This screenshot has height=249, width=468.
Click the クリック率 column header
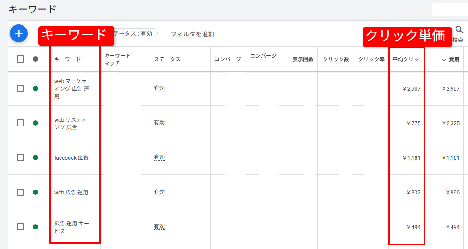pos(371,59)
